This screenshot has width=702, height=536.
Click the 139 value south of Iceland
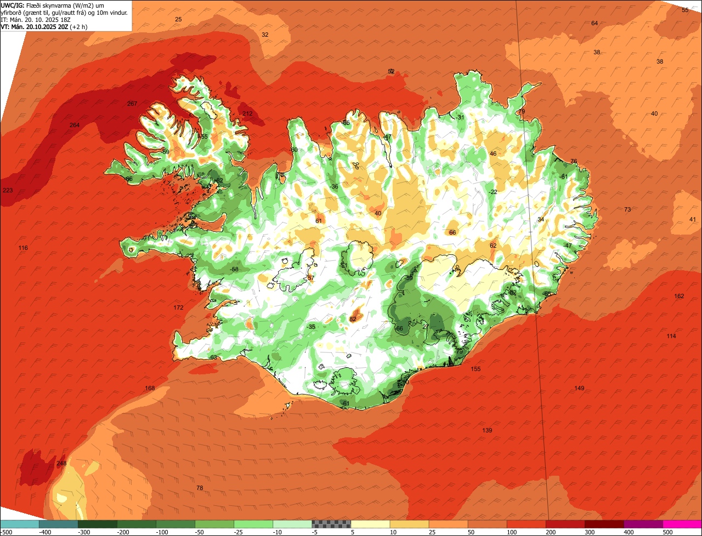pos(487,430)
